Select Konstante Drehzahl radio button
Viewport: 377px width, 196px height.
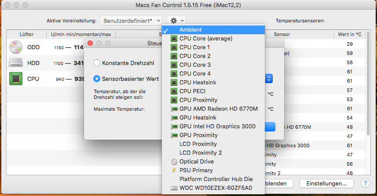[x=97, y=63]
